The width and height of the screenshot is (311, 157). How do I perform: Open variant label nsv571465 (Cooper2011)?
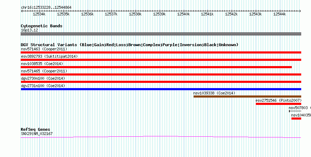44,71
